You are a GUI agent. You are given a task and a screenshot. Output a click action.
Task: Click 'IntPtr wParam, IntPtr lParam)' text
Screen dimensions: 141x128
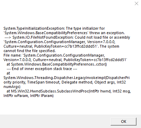pyautogui.click(x=29, y=96)
